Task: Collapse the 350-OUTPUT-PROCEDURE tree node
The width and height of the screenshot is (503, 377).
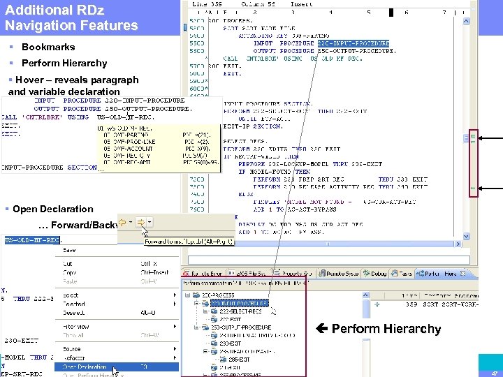Action: (196, 327)
